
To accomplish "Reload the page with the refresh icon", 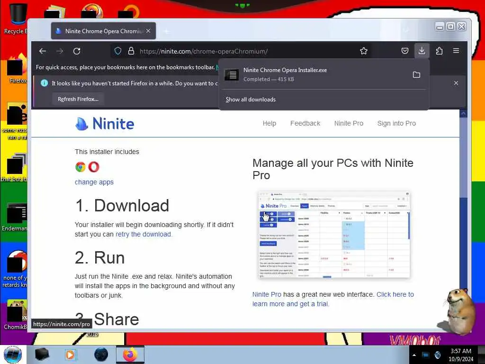I will (x=77, y=51).
